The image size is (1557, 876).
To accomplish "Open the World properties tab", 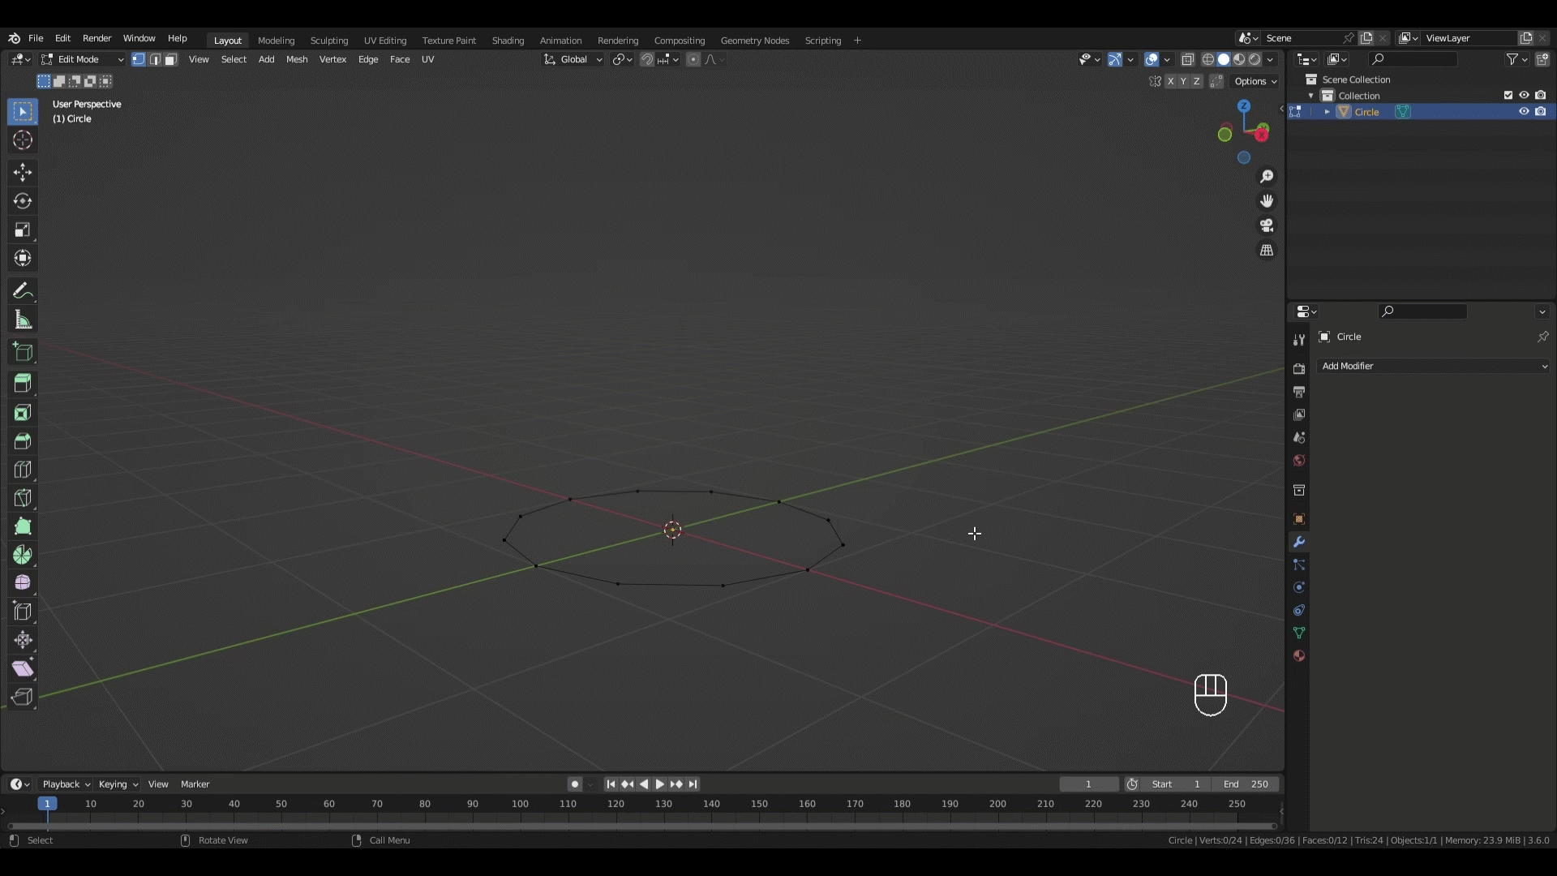I will [1299, 461].
